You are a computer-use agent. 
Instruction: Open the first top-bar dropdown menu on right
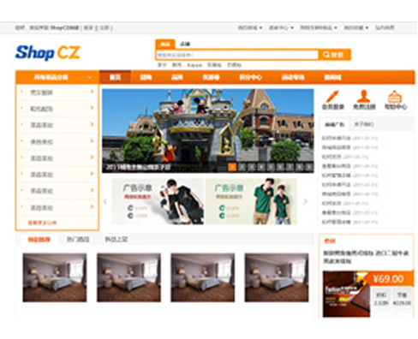[x=250, y=27]
